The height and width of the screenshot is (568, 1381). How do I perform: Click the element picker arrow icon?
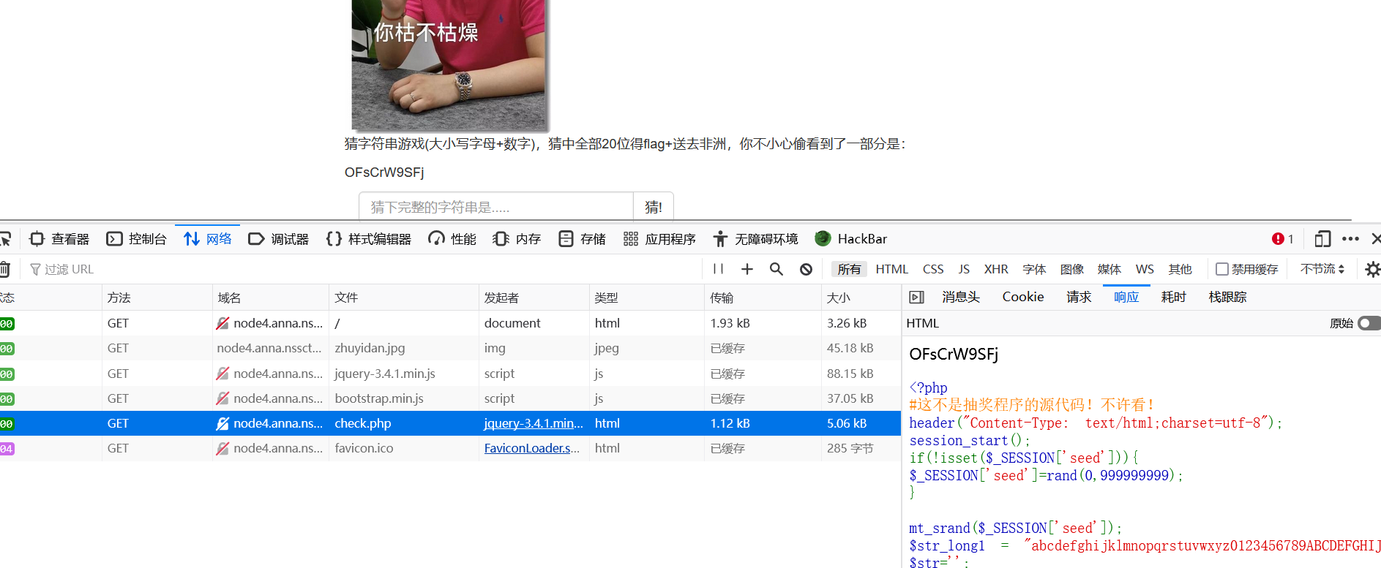(6, 239)
